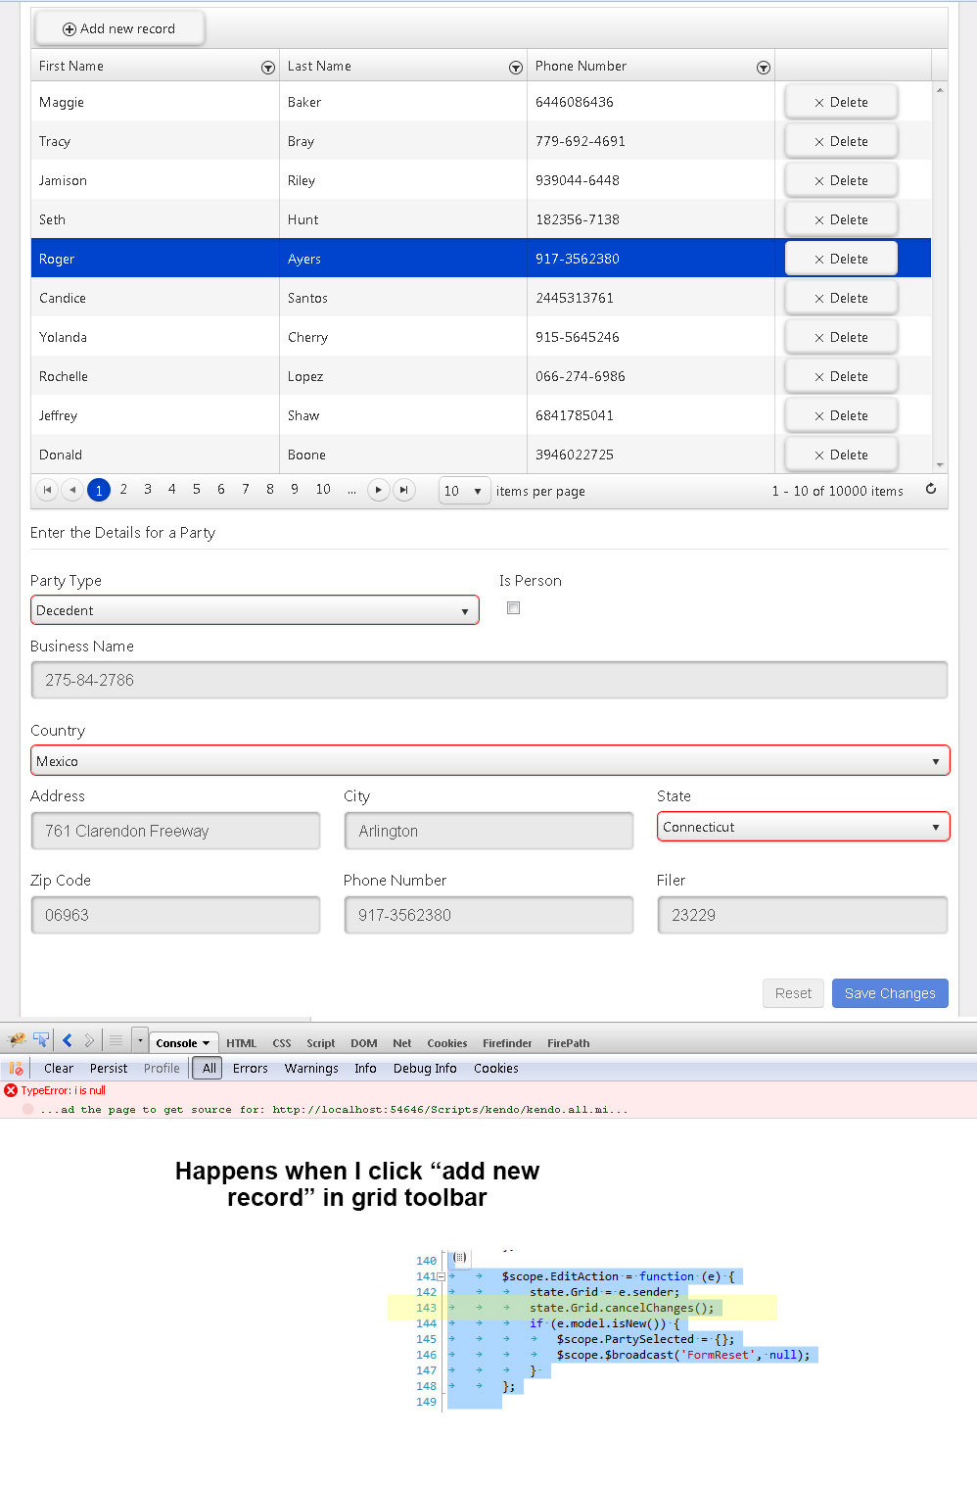The image size is (977, 1487).
Task: Open items per page dropdown
Action: tap(465, 491)
